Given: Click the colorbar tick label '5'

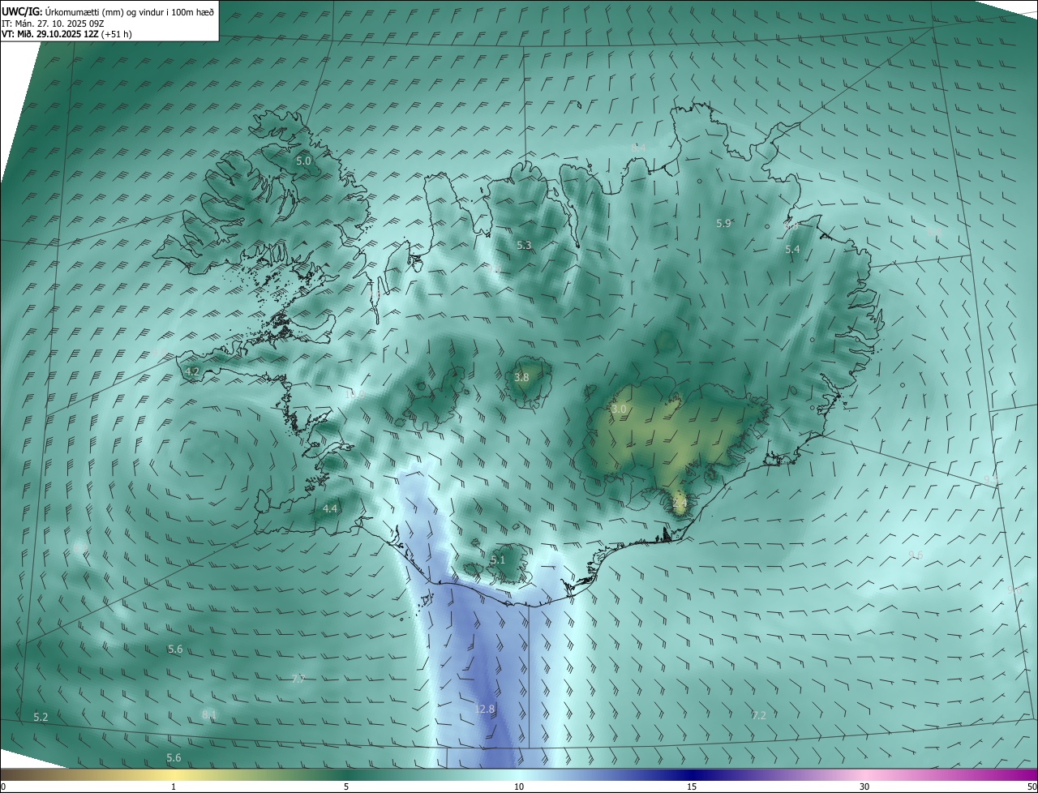Looking at the screenshot, I should 346,787.
